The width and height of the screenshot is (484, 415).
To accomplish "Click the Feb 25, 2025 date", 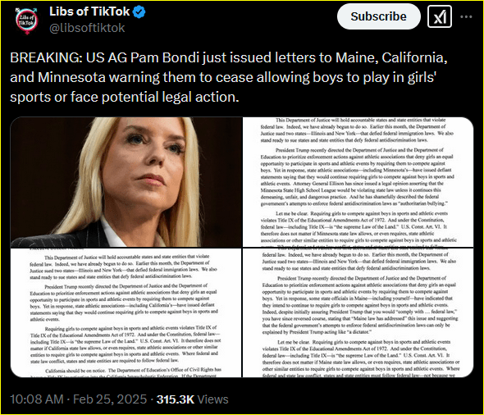I will (110, 399).
